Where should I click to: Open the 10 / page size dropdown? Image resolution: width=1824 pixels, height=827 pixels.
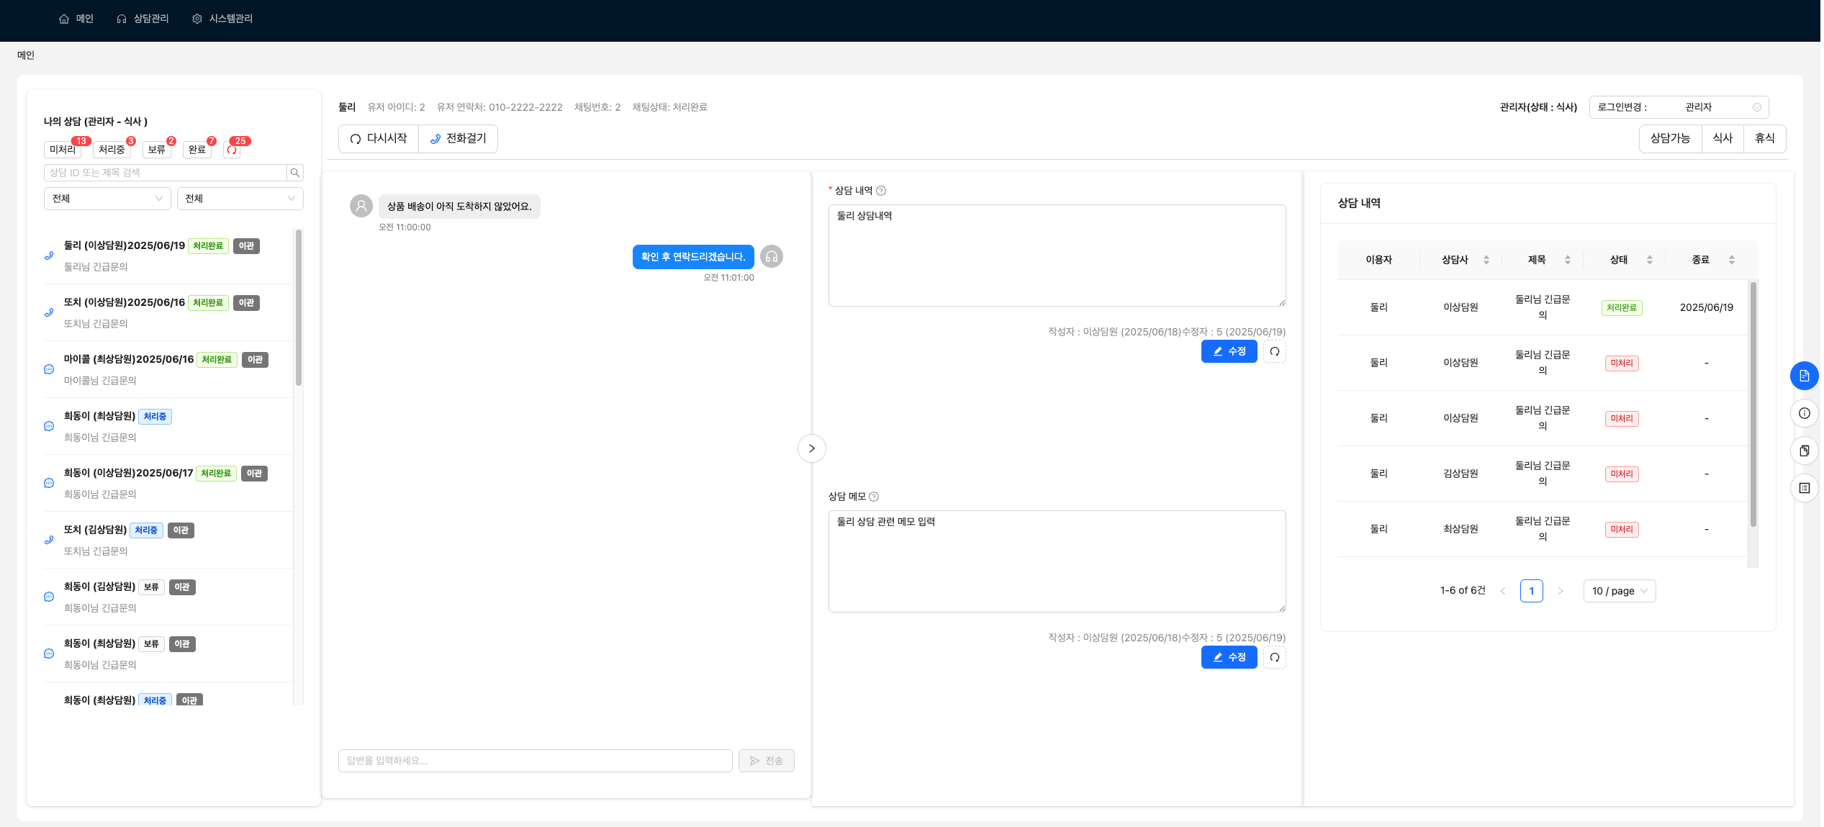pos(1619,591)
